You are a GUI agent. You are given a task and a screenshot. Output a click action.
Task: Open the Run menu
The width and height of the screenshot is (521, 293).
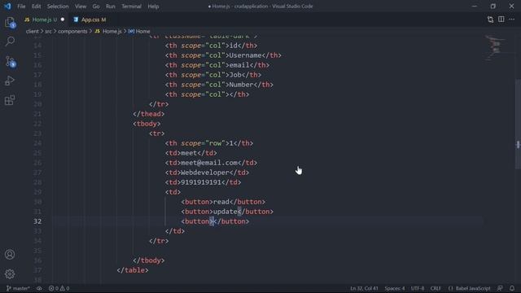tap(111, 7)
